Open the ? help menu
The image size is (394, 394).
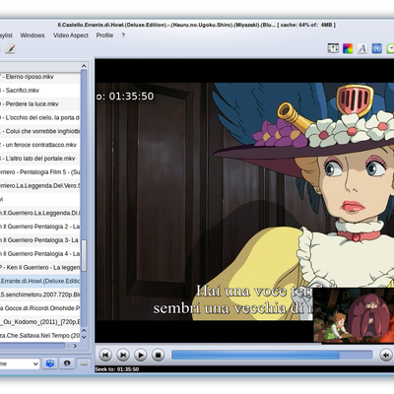[x=123, y=35]
